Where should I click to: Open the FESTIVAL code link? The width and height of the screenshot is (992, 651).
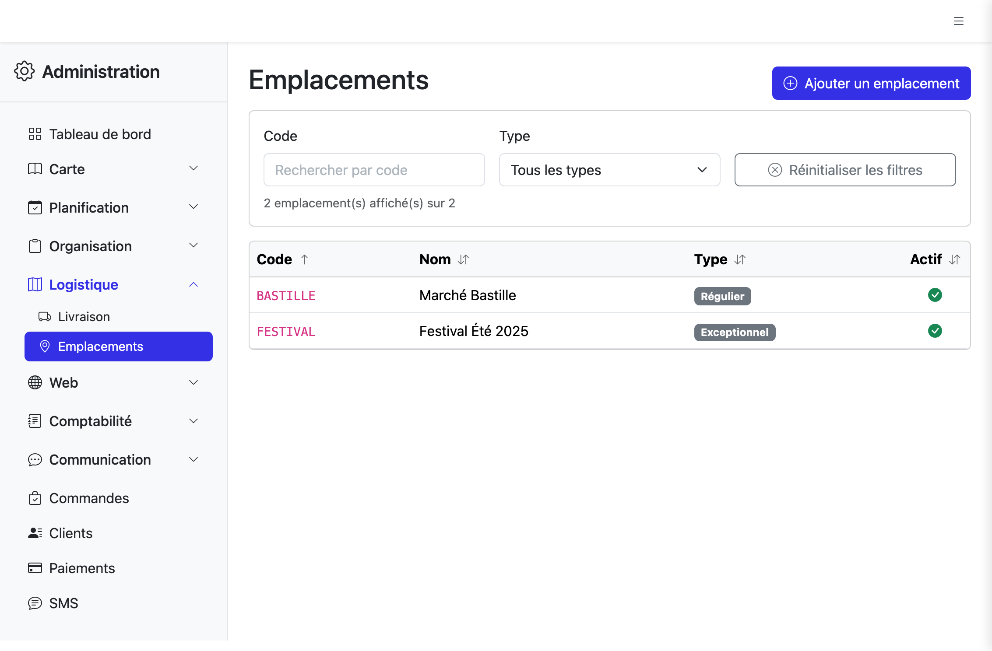pos(286,332)
